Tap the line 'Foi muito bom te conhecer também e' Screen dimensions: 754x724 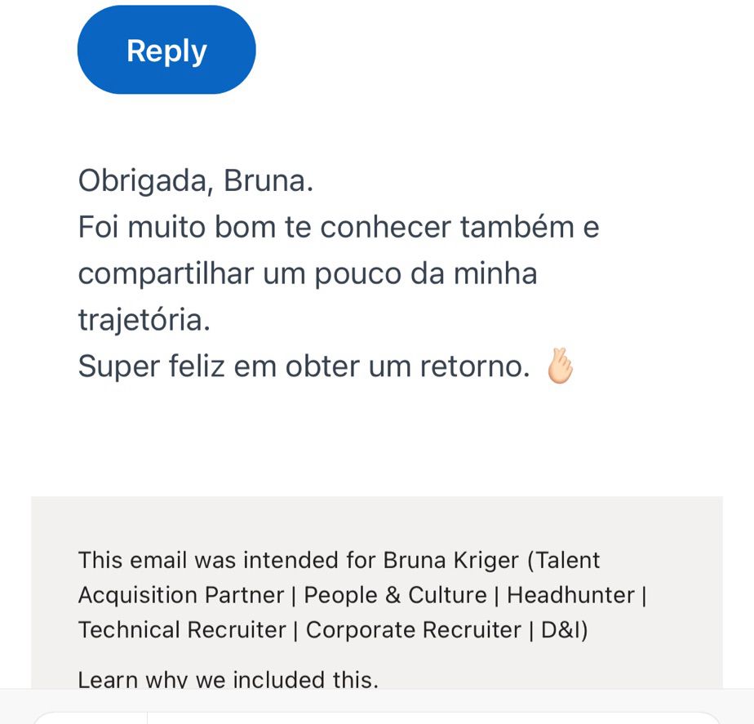[339, 227]
